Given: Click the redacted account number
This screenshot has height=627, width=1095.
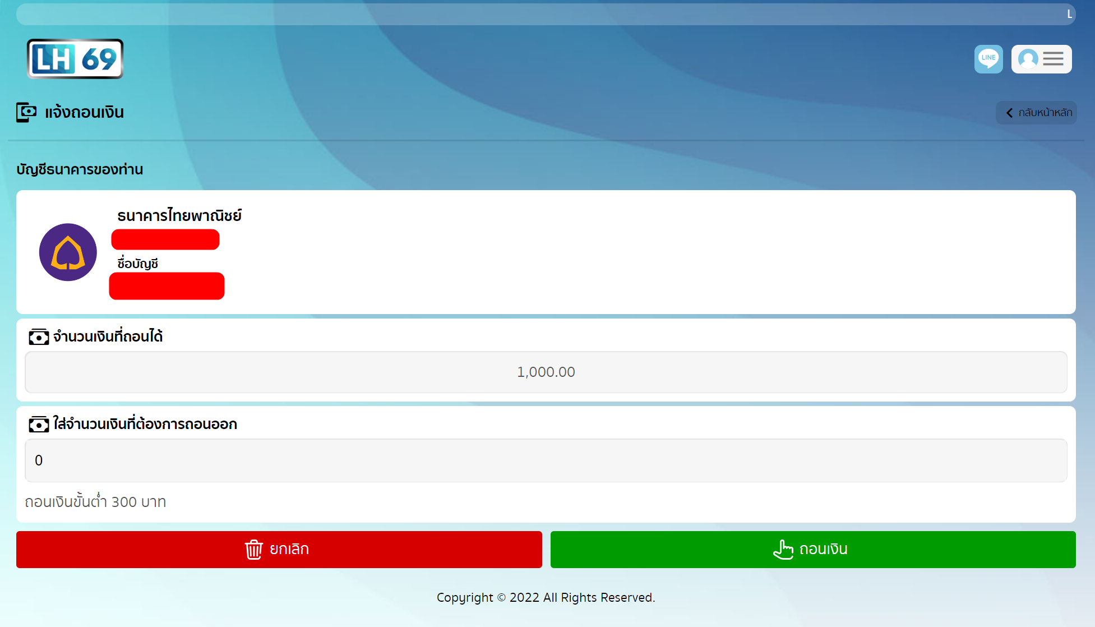Looking at the screenshot, I should click(x=165, y=239).
